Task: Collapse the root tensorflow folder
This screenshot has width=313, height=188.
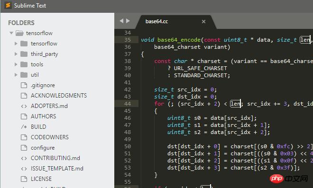Action: (x=11, y=33)
